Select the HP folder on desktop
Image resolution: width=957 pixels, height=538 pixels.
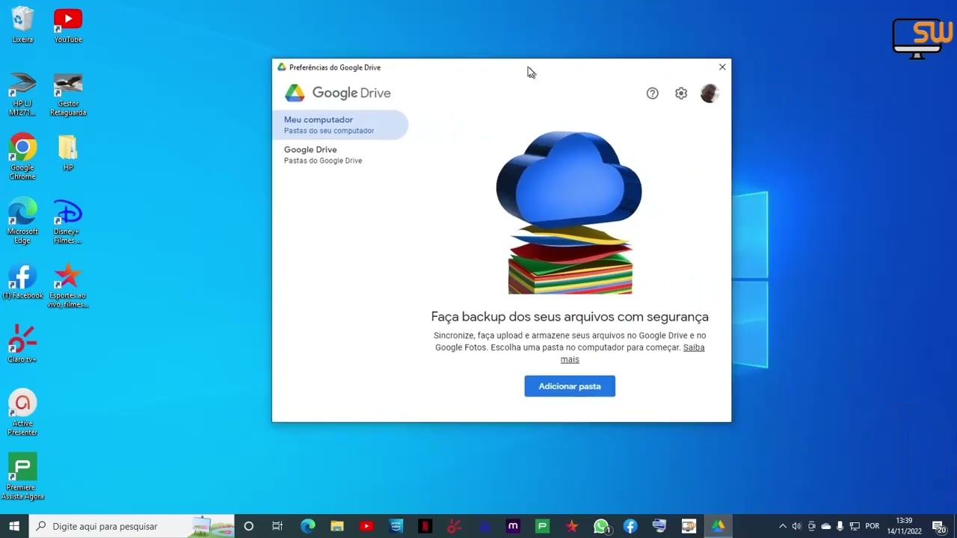(x=68, y=153)
